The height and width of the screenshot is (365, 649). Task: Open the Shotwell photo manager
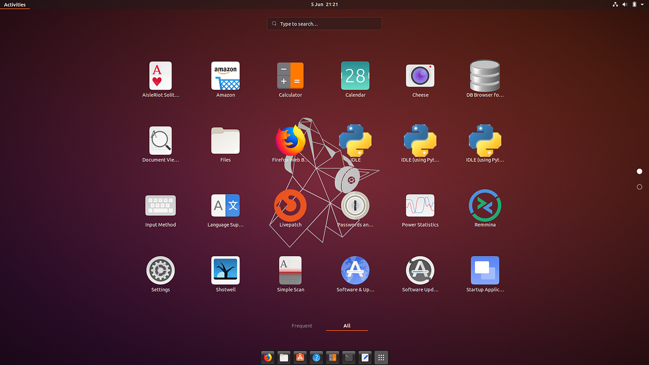[x=226, y=270]
